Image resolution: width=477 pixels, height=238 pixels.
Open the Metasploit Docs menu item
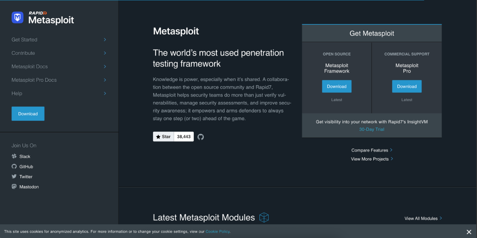click(30, 67)
